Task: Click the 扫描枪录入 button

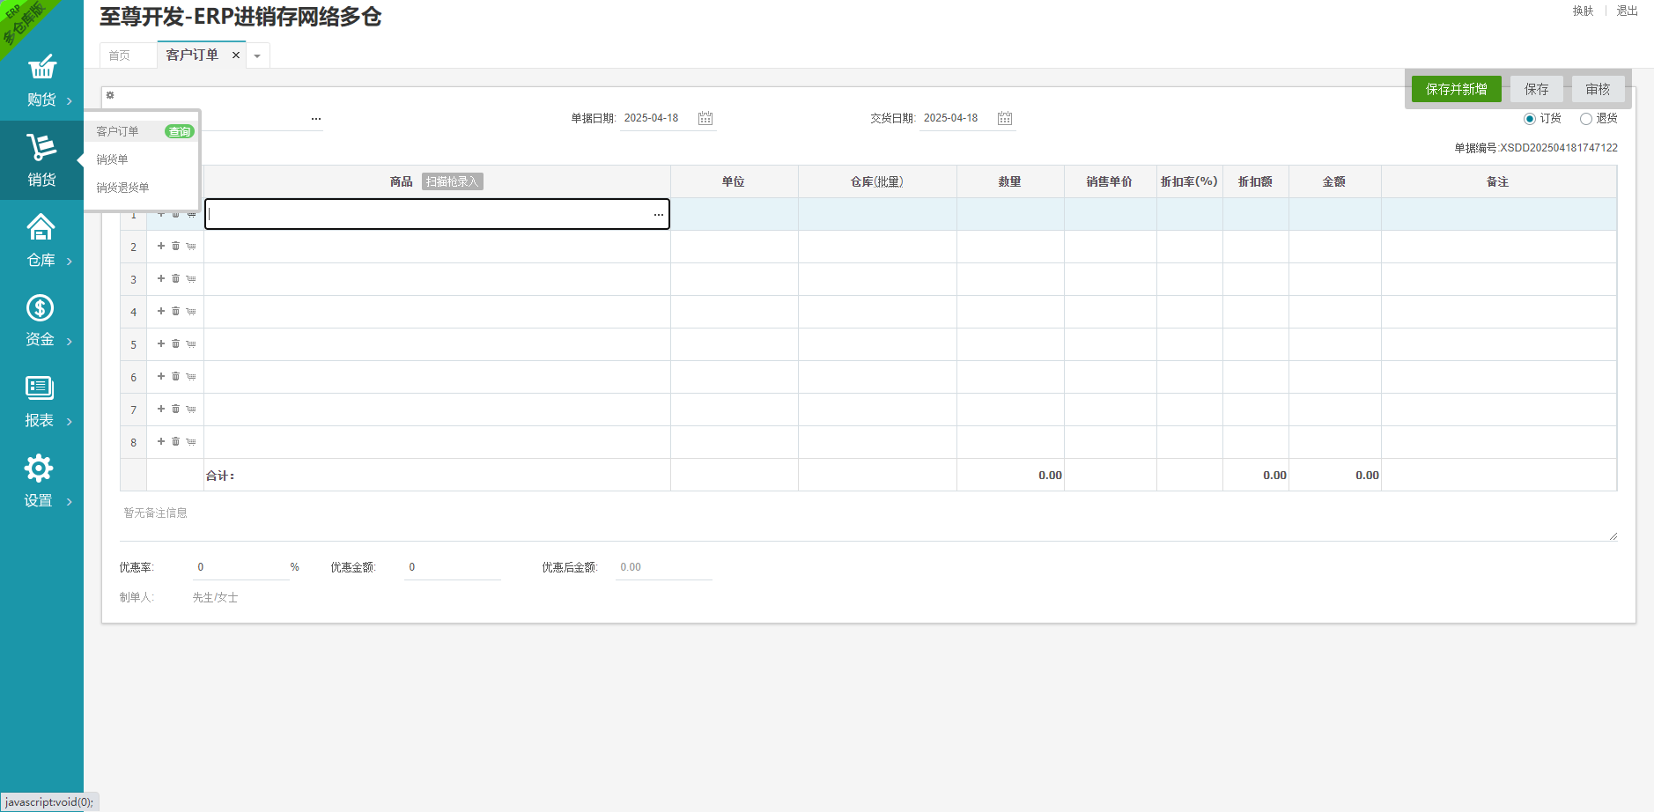Action: coord(452,181)
